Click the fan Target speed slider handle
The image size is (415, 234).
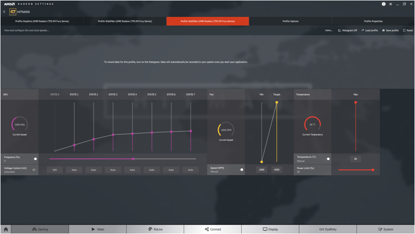point(277,103)
